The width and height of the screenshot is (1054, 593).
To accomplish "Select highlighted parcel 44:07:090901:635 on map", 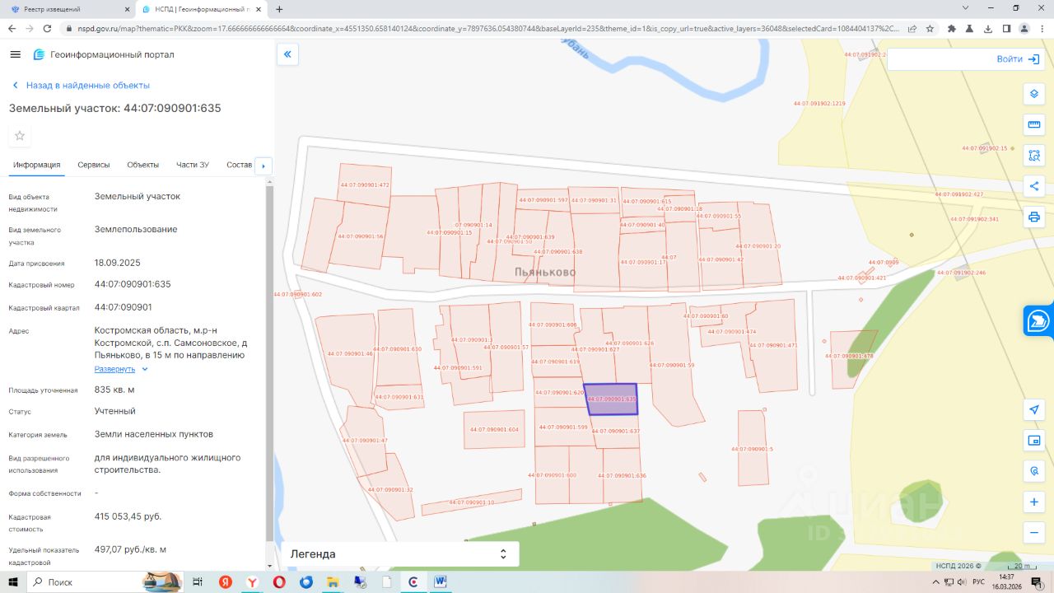I will click(611, 399).
